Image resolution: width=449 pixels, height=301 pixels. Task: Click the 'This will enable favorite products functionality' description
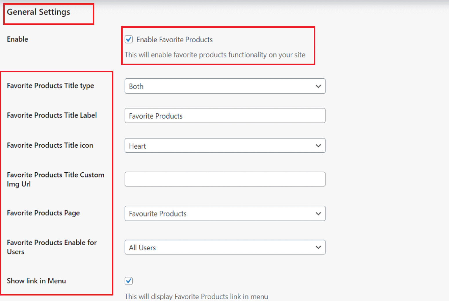215,55
